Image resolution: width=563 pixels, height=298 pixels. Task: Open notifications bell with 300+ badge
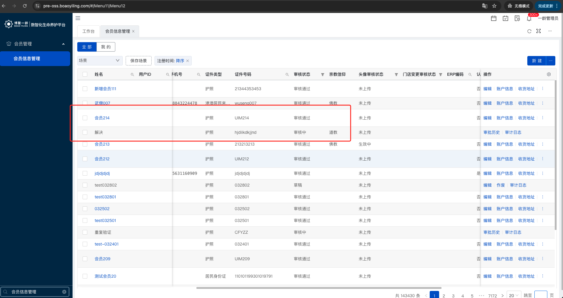[x=529, y=19]
